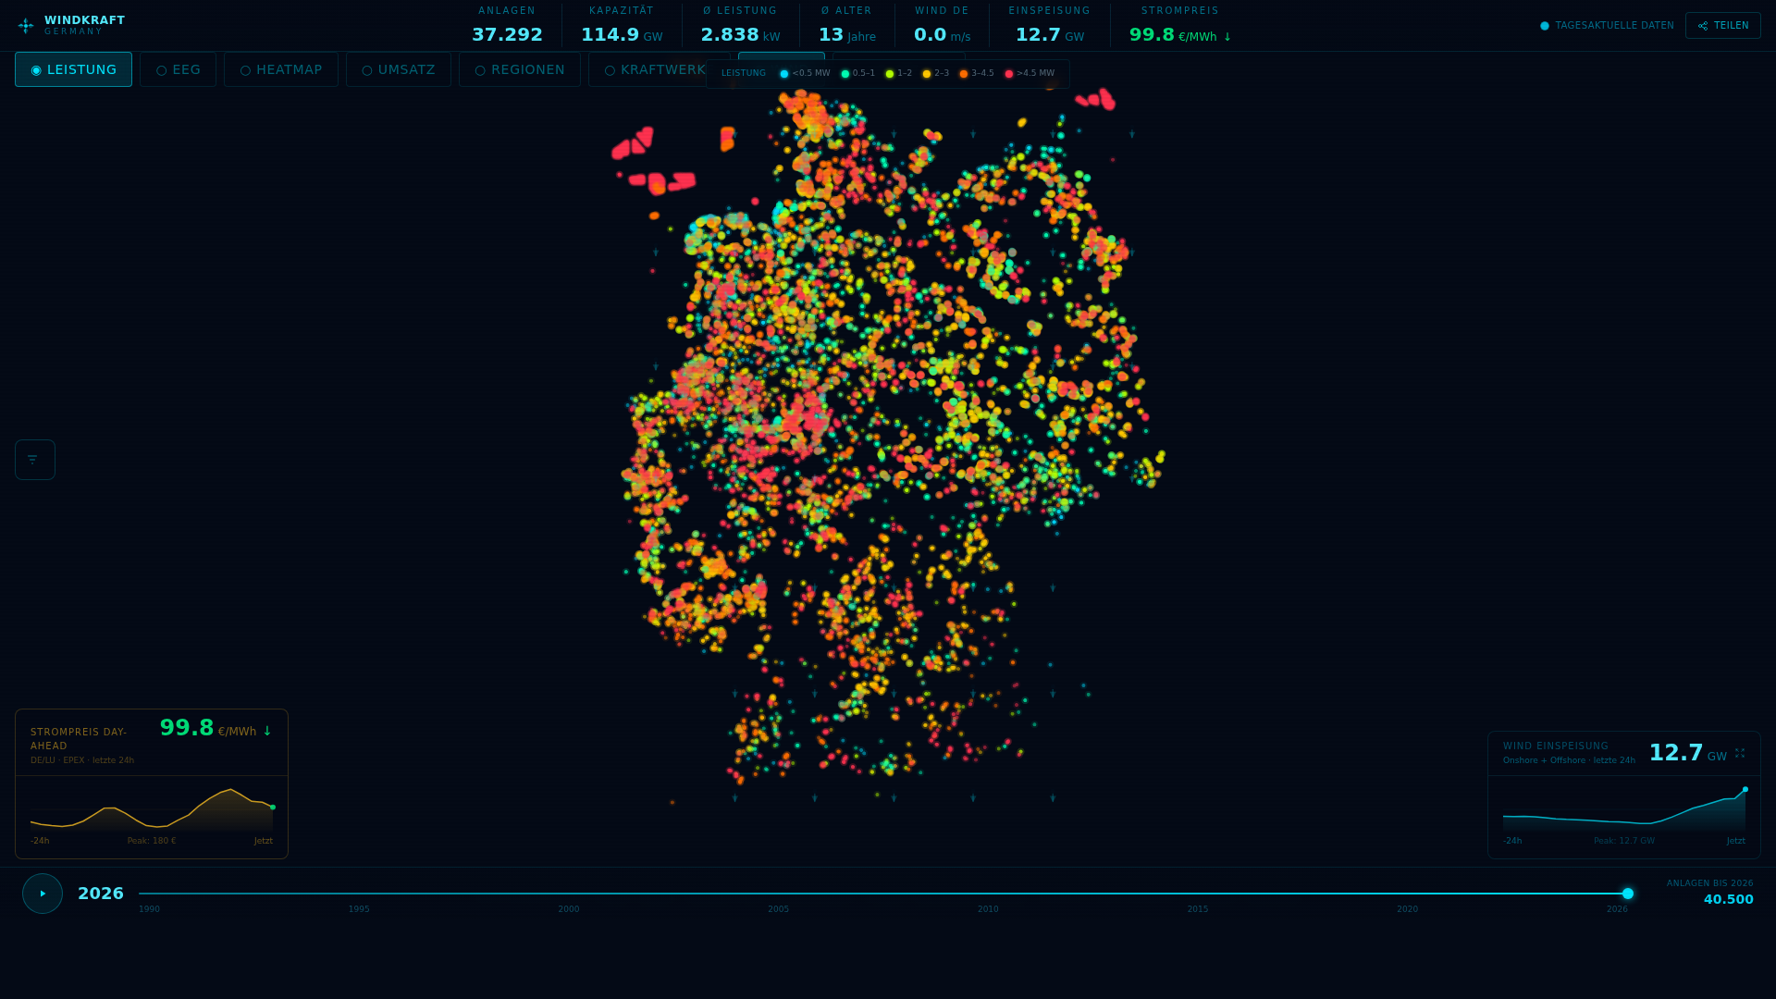This screenshot has height=999, width=1776.
Task: Click the timeline slider handle at 2026
Action: click(x=1628, y=894)
